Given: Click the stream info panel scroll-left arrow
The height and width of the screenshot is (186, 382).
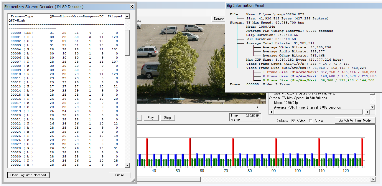Looking at the screenshot, I should coord(271,112).
